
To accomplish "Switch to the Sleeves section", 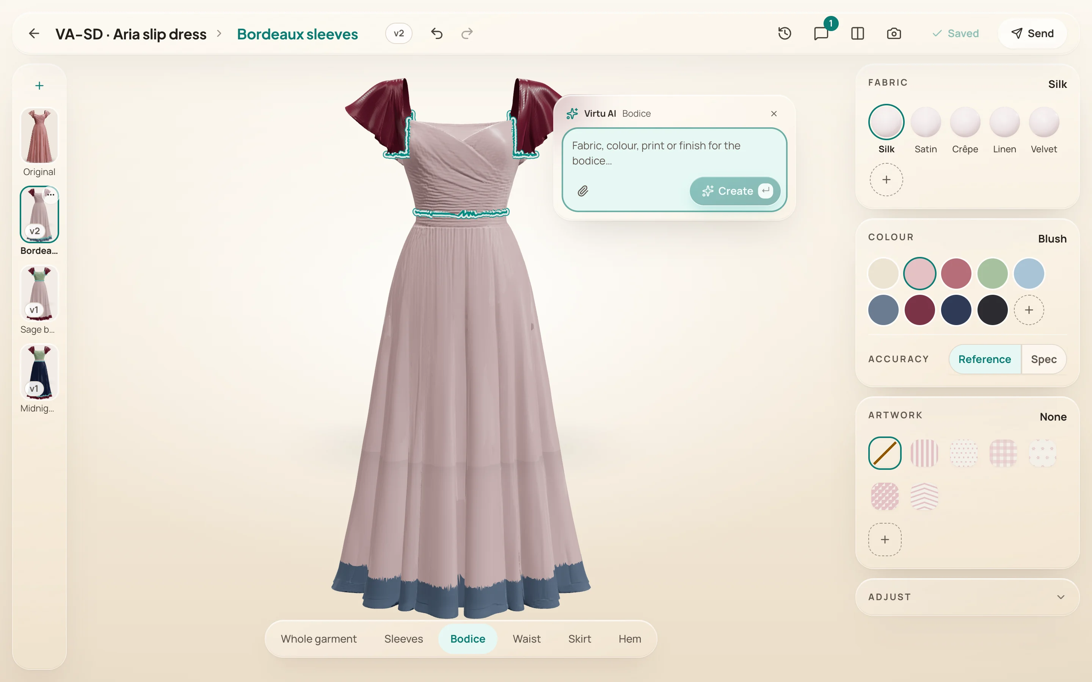I will [x=403, y=639].
